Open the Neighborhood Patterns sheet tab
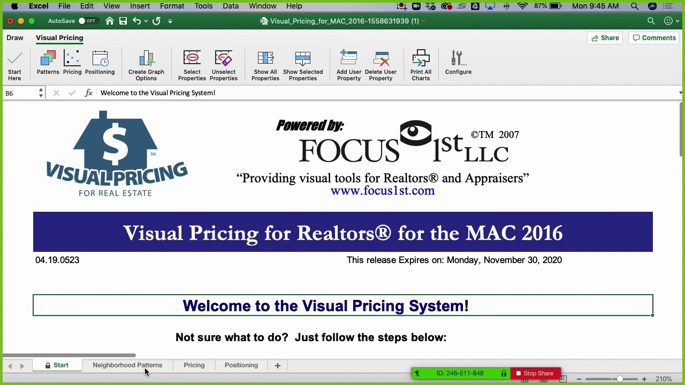 point(127,365)
